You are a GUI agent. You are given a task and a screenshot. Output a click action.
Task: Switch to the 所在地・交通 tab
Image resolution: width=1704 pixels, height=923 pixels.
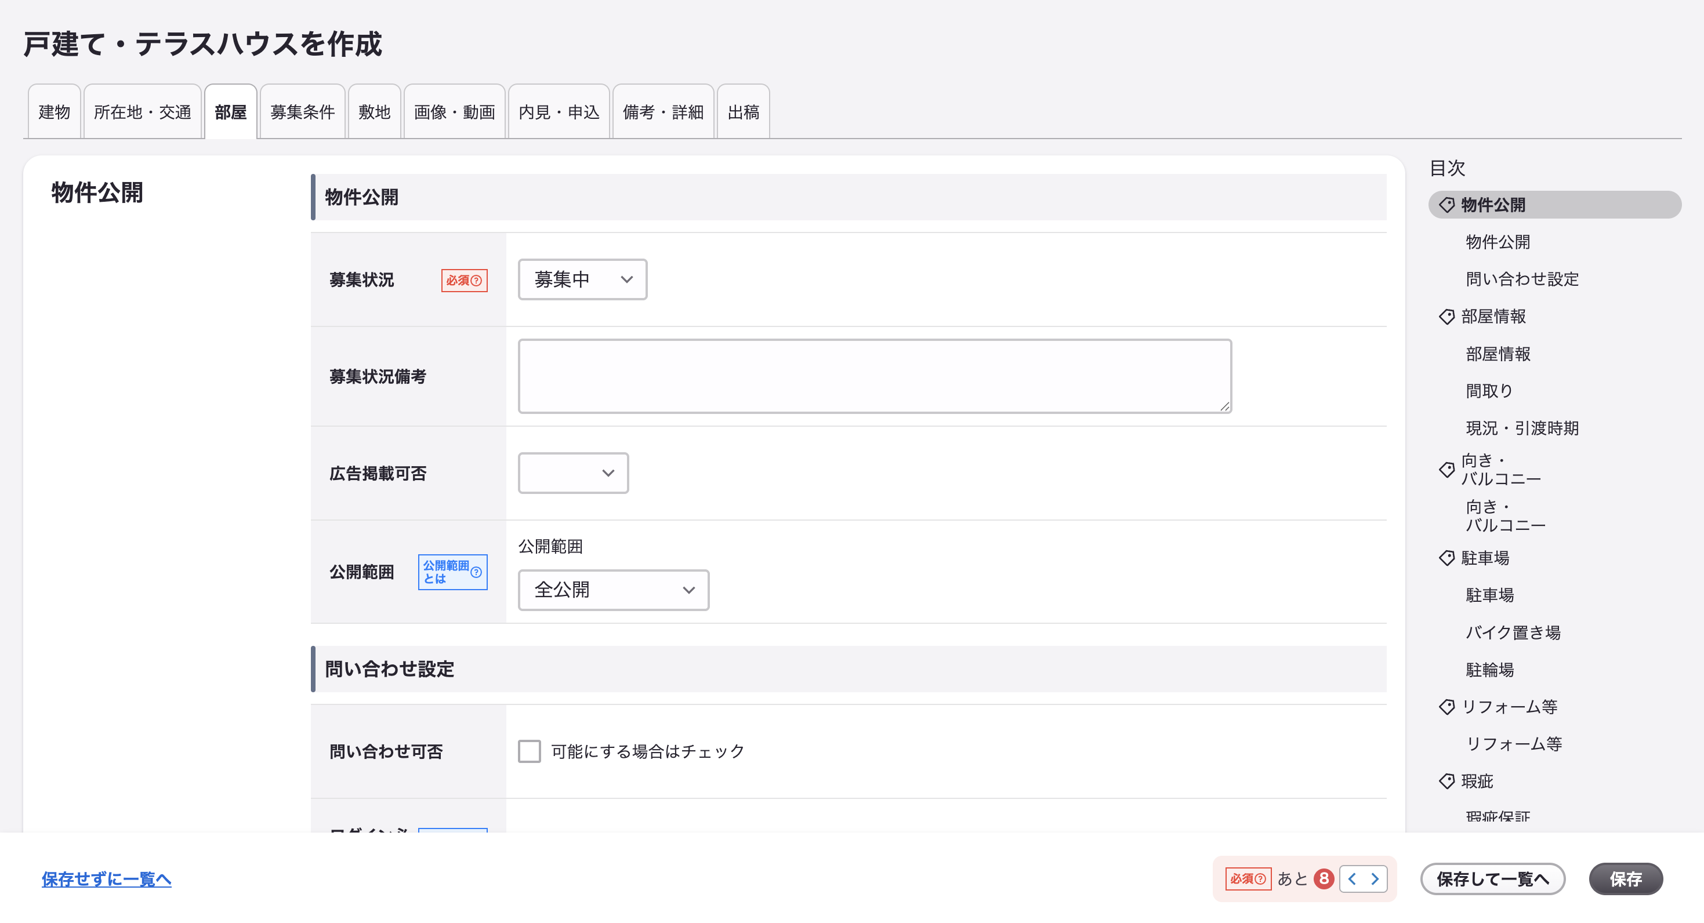(142, 112)
